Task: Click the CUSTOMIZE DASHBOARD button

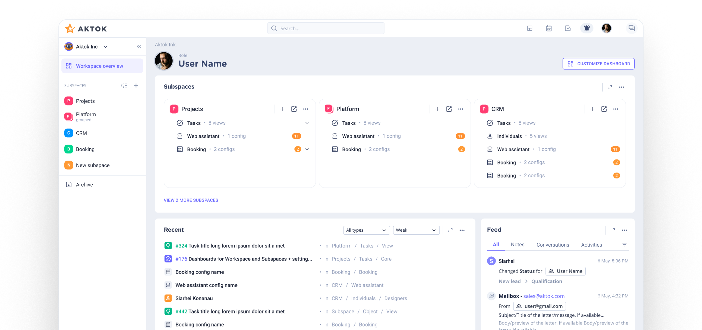Action: pos(598,64)
